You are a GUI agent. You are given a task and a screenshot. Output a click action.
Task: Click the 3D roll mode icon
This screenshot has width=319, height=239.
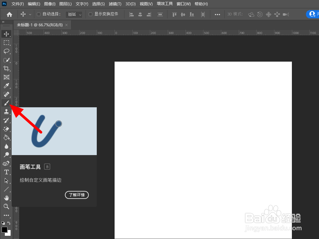(260, 14)
